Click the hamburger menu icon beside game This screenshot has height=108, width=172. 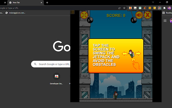(73, 12)
